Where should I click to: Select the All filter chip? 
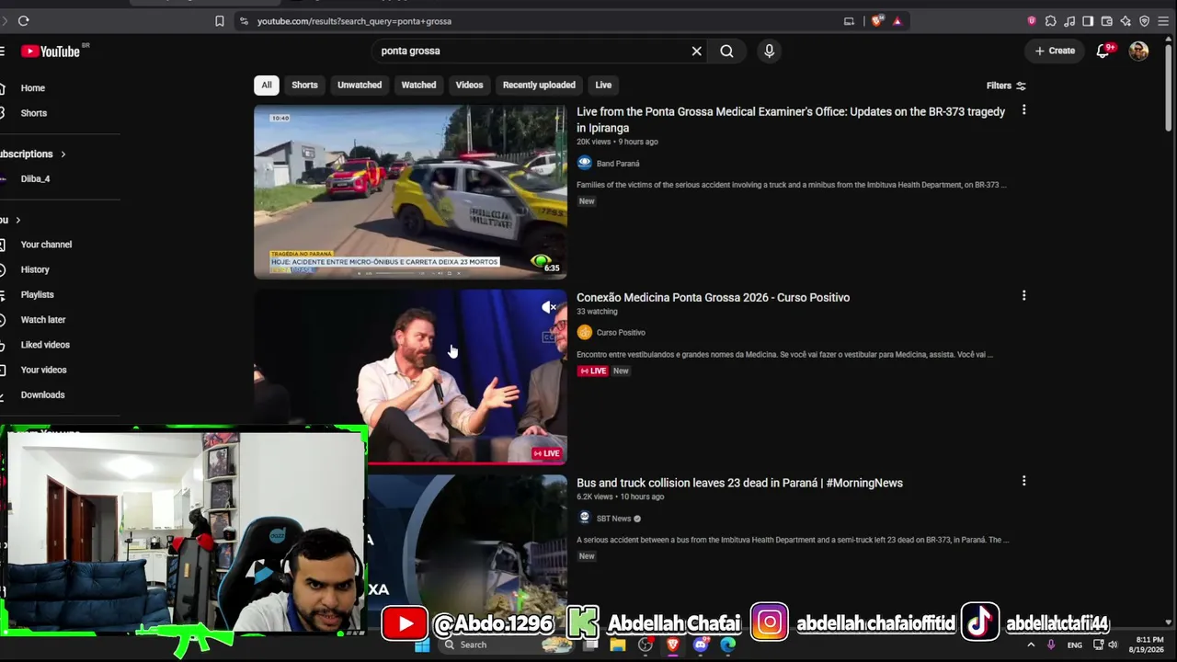pos(267,86)
